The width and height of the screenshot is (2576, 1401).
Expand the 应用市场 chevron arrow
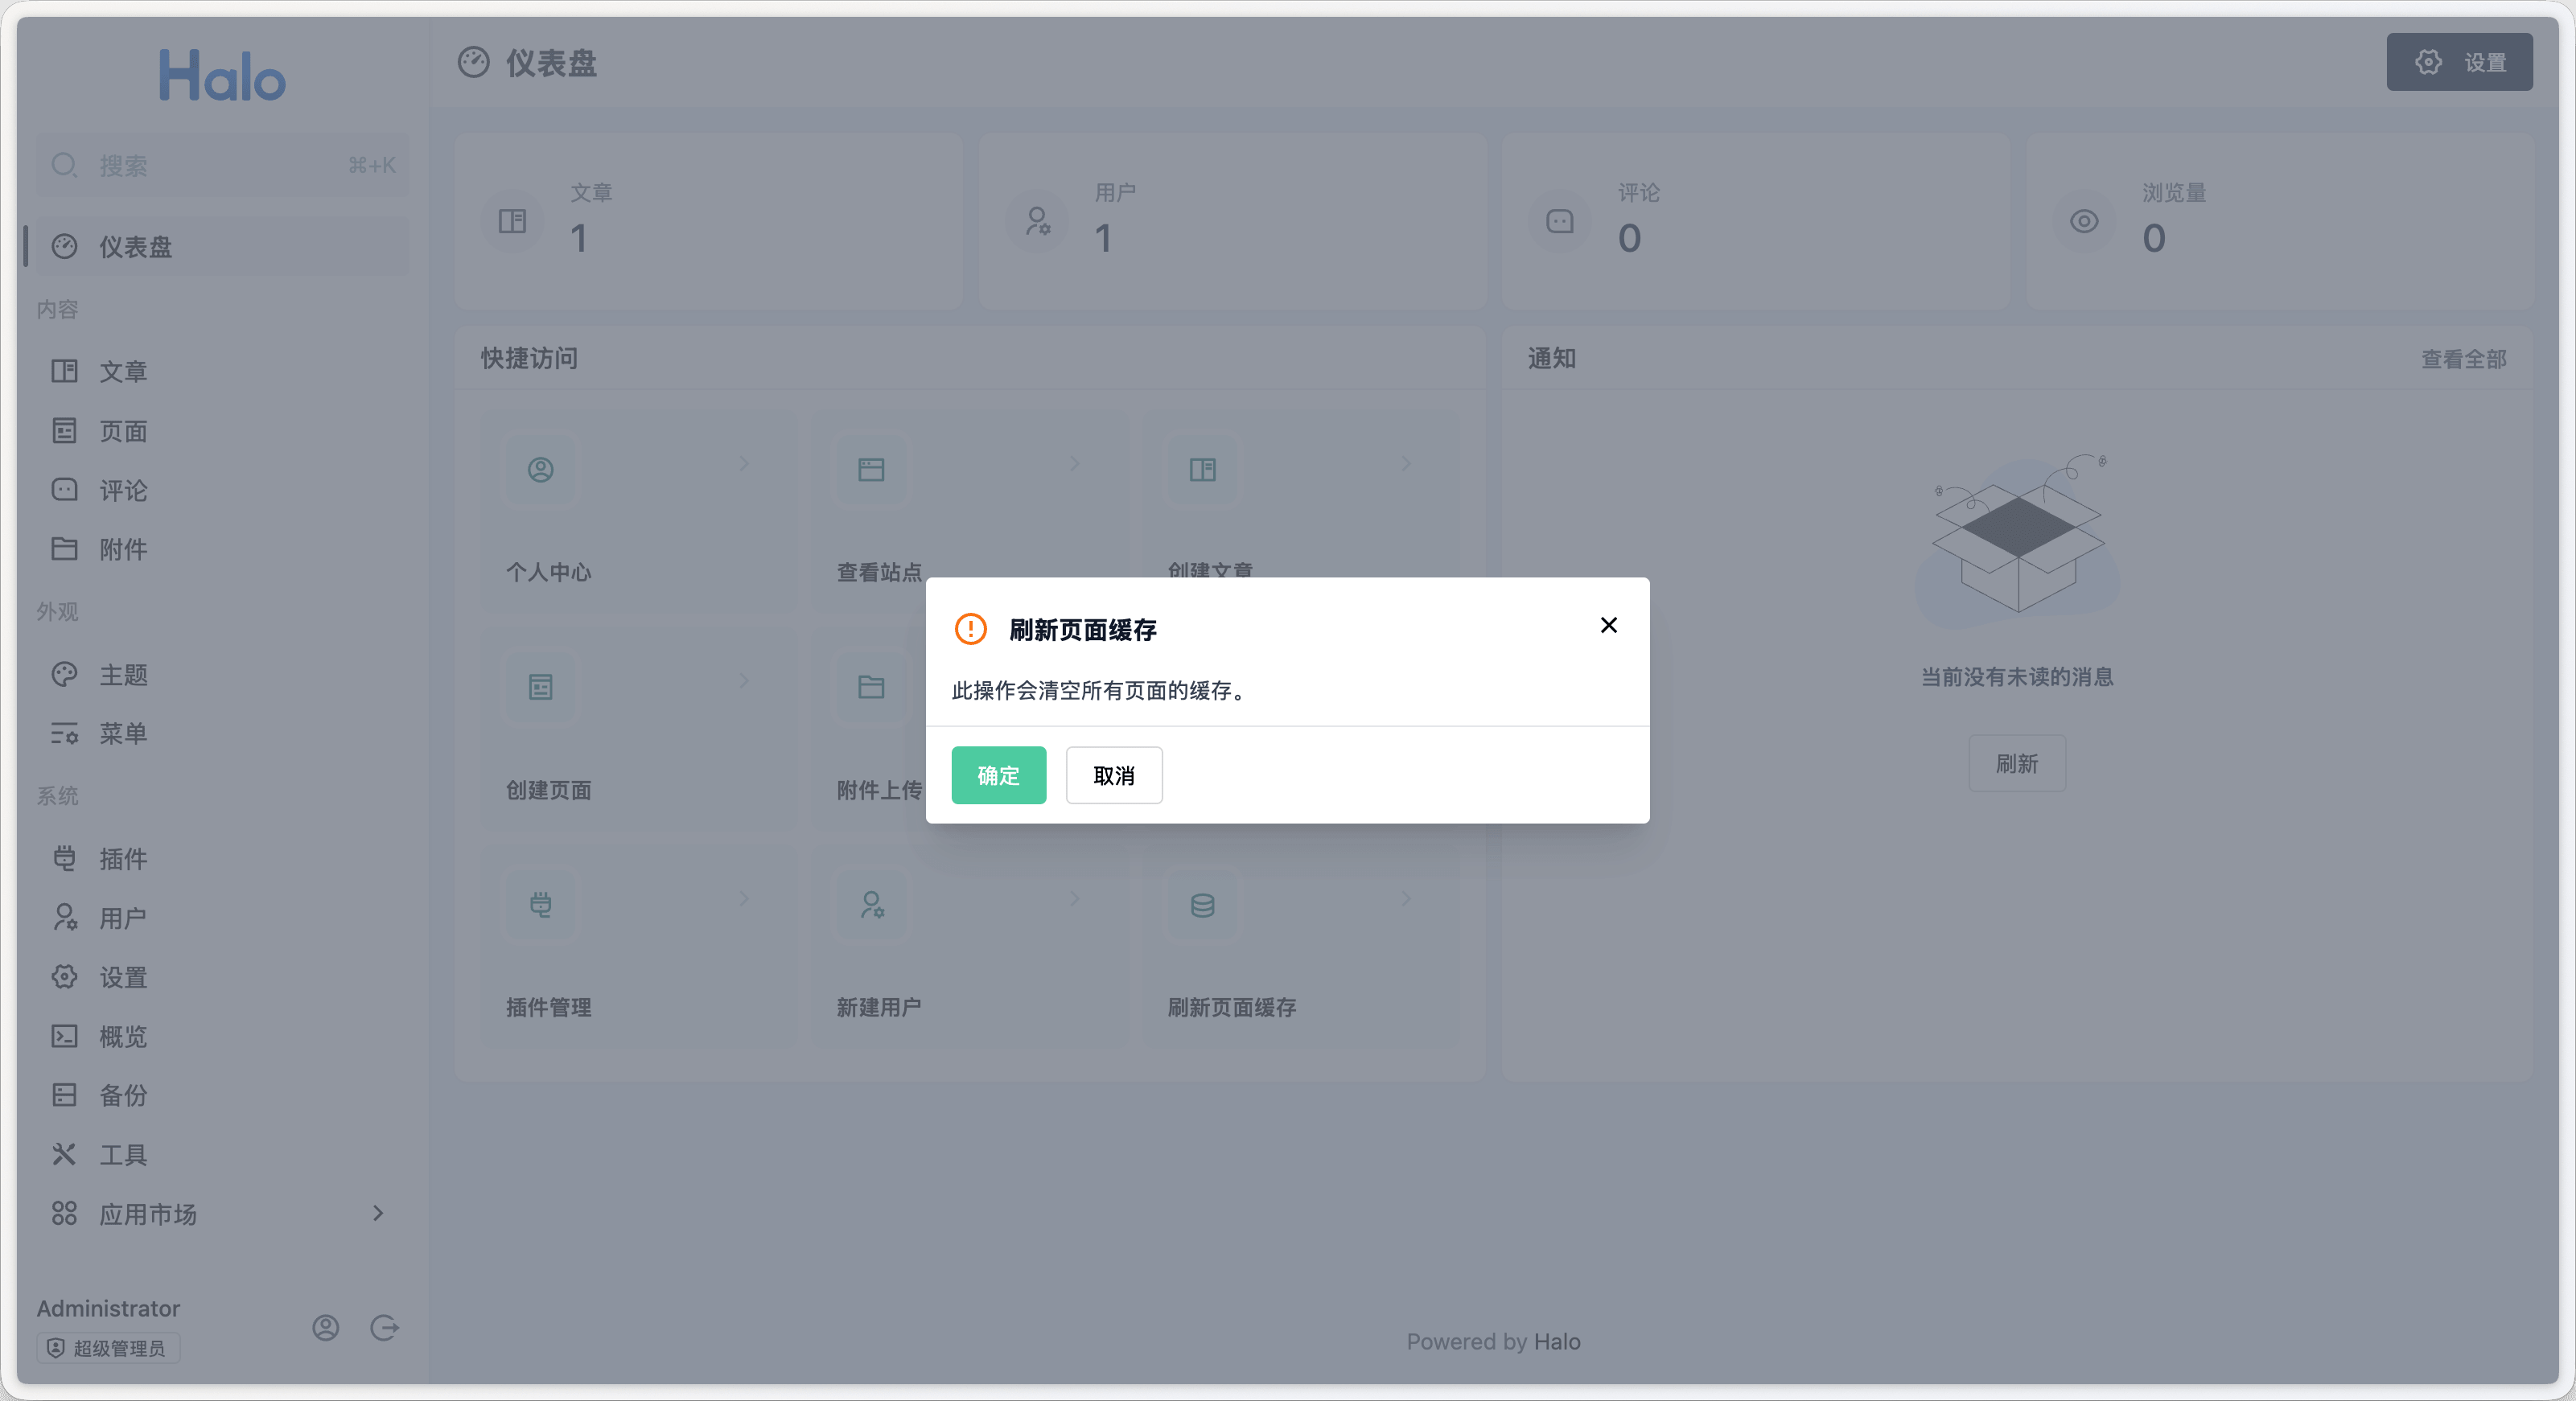coord(377,1213)
